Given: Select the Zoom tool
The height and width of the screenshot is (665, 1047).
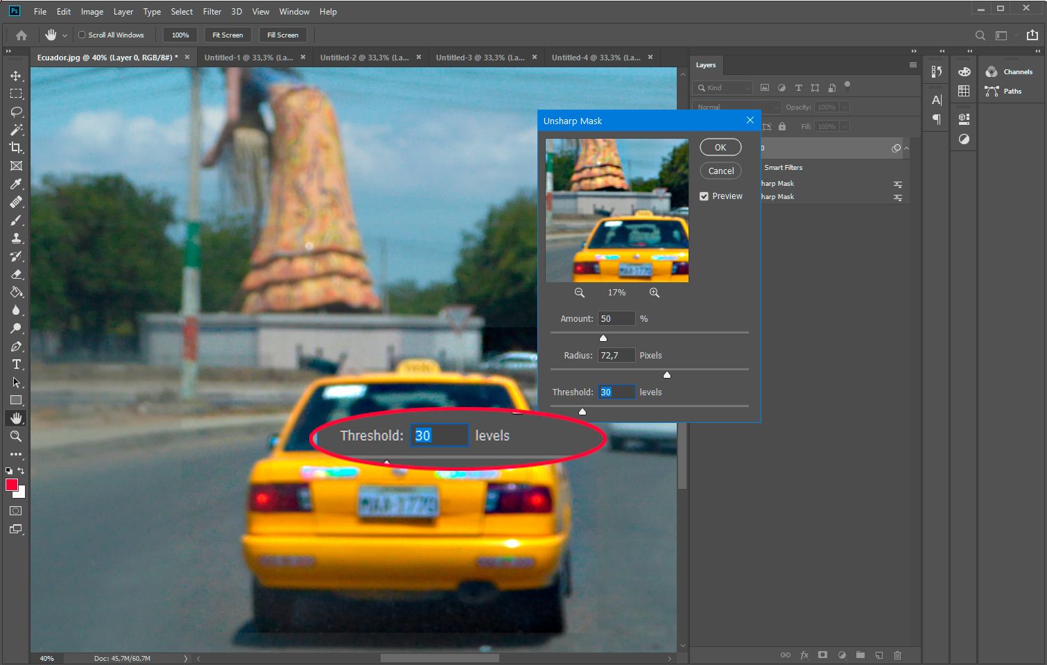Looking at the screenshot, I should tap(15, 436).
